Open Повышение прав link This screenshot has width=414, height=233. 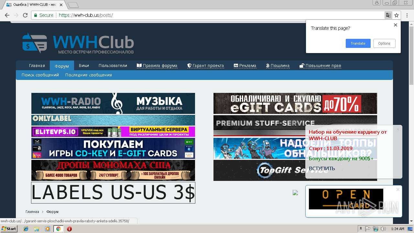(x=320, y=65)
